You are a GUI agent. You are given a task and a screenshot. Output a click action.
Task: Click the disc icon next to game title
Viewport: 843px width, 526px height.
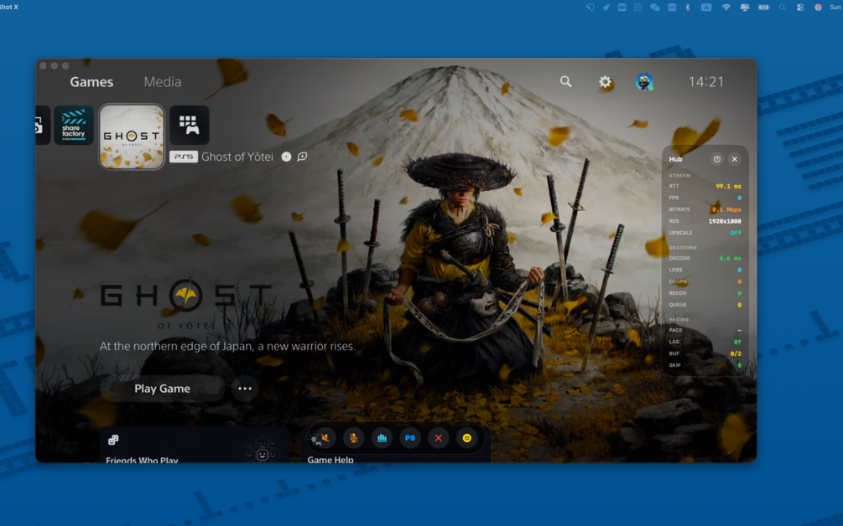286,157
